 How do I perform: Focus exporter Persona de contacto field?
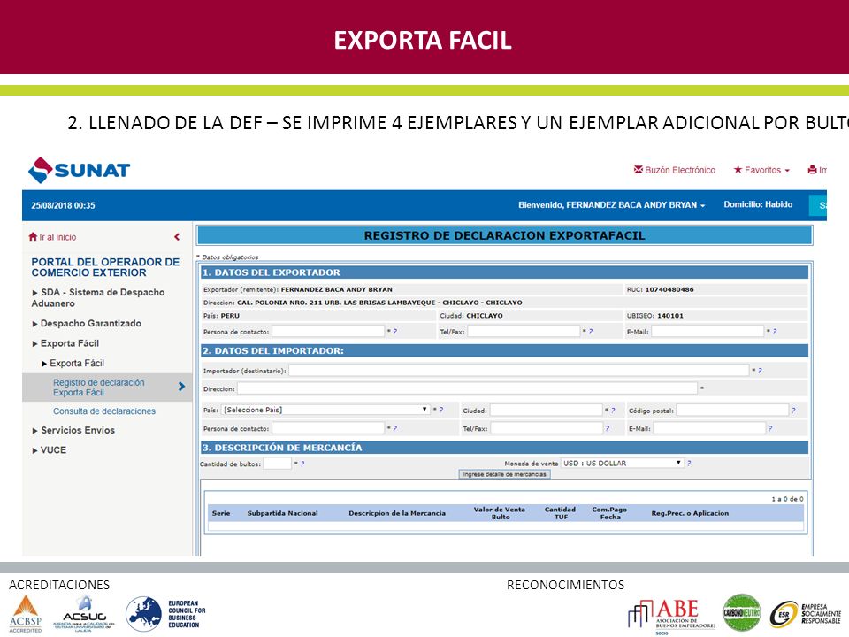[328, 331]
